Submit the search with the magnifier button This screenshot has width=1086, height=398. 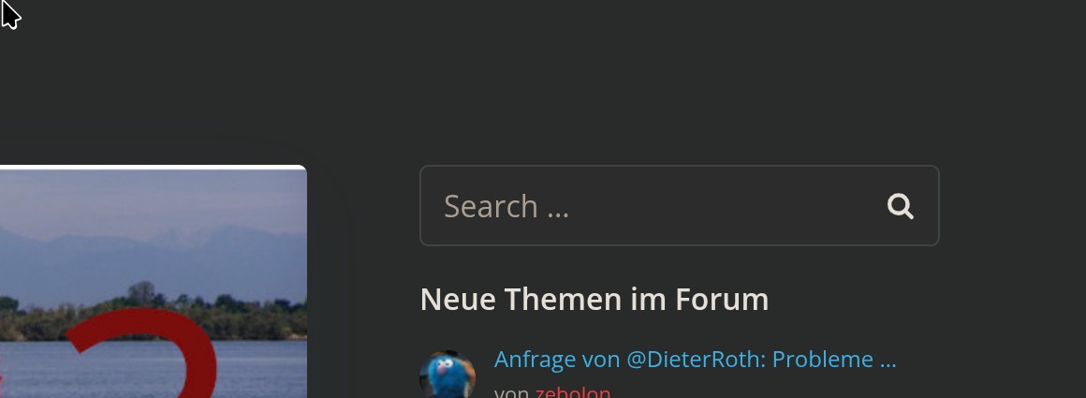pos(901,206)
